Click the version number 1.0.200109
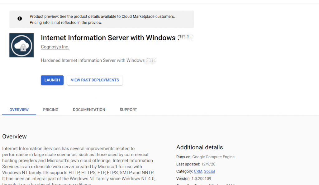Viewport: 319px width, 185px height. [201, 178]
